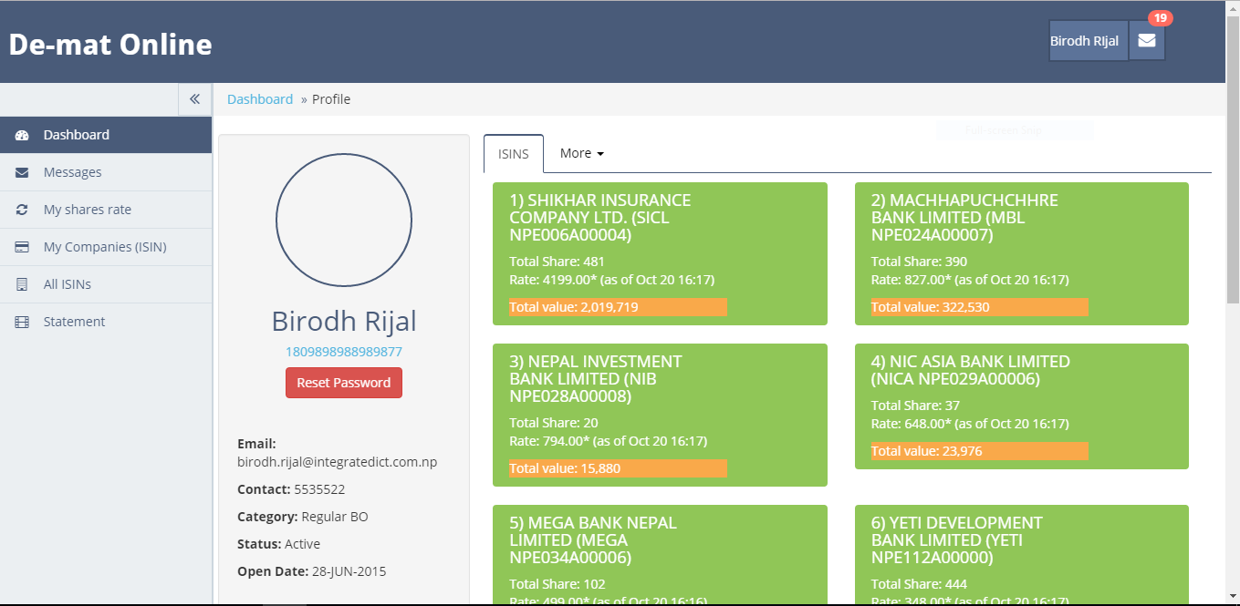Click the notification badge showing 19
The height and width of the screenshot is (606, 1240).
click(x=1160, y=18)
